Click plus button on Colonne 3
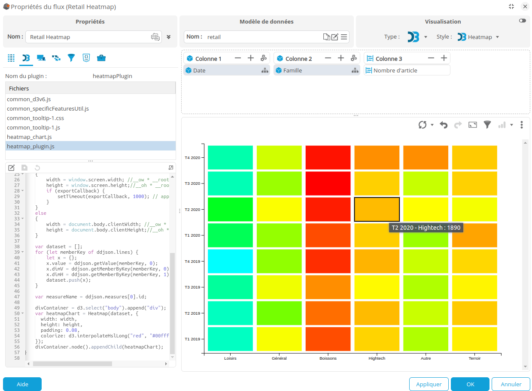Viewport: 532px width, 391px height. pos(444,58)
